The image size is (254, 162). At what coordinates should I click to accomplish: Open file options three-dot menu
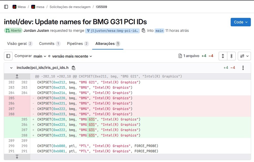click(x=243, y=68)
